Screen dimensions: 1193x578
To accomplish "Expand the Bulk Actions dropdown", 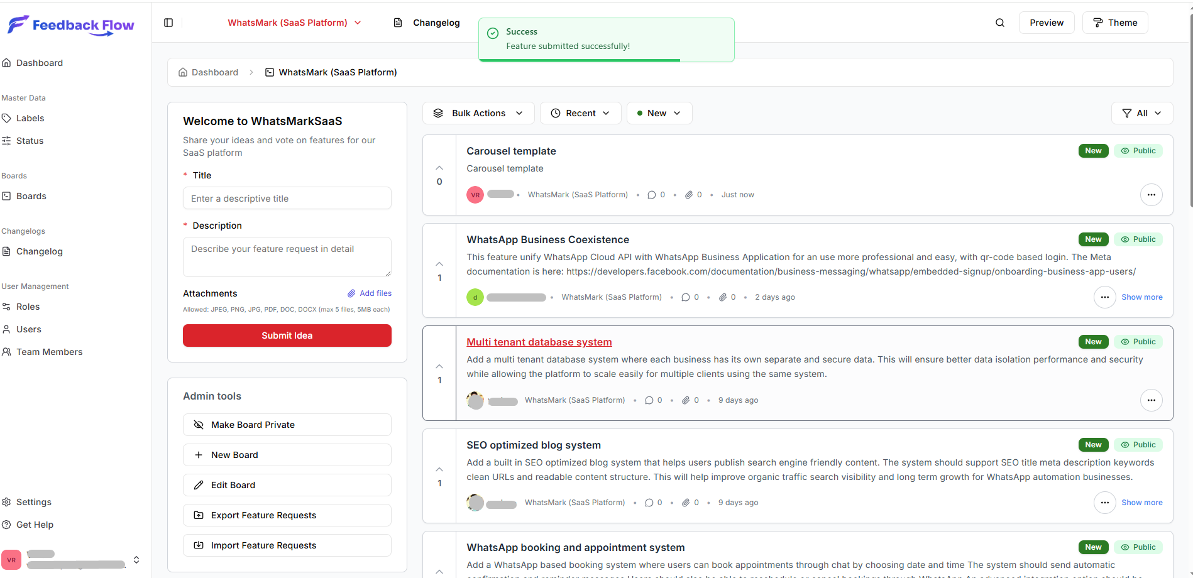I will coord(478,113).
